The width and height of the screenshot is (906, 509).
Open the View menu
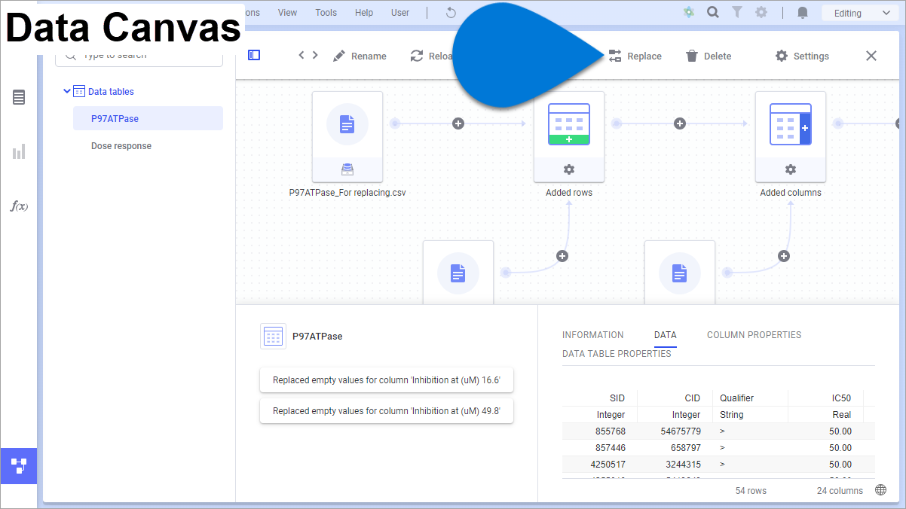click(287, 13)
